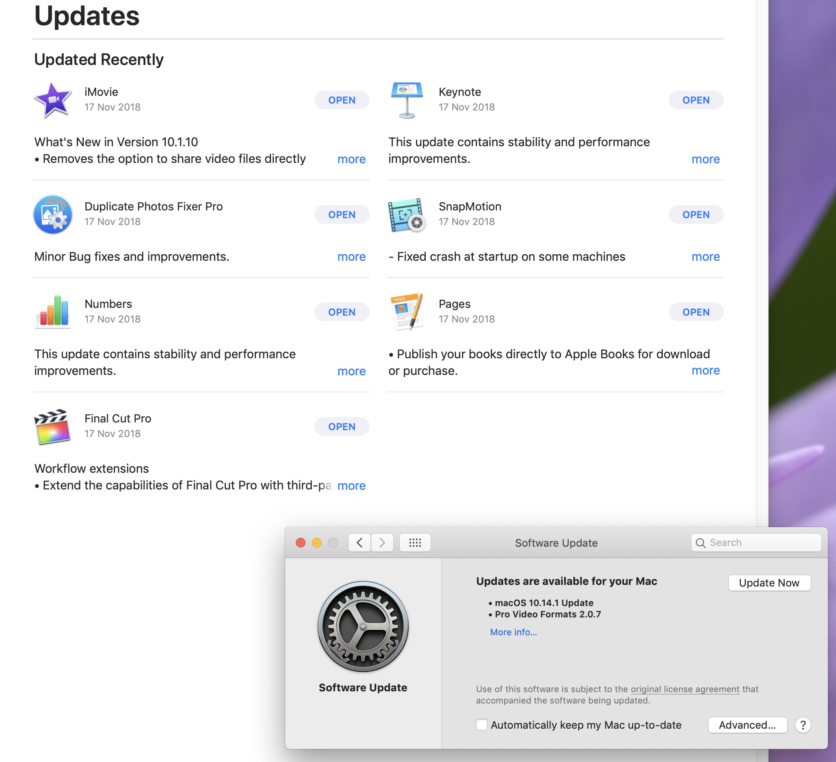Screen dimensions: 836x762
Task: Click Fixed crash at startup description
Action: [x=506, y=256]
